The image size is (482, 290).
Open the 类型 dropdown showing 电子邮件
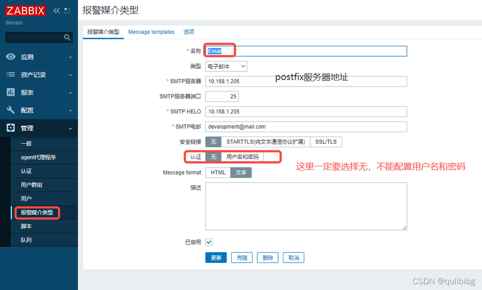226,66
